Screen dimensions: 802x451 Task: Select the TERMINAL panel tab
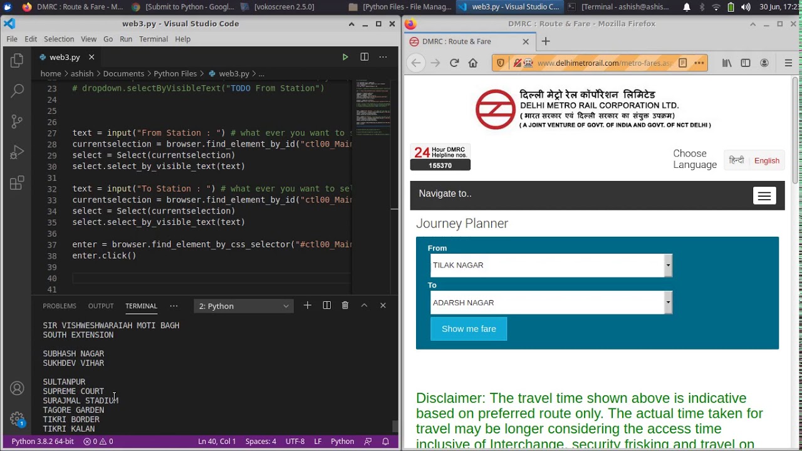click(141, 306)
